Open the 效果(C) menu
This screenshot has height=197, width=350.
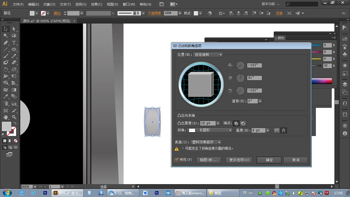pos(97,4)
